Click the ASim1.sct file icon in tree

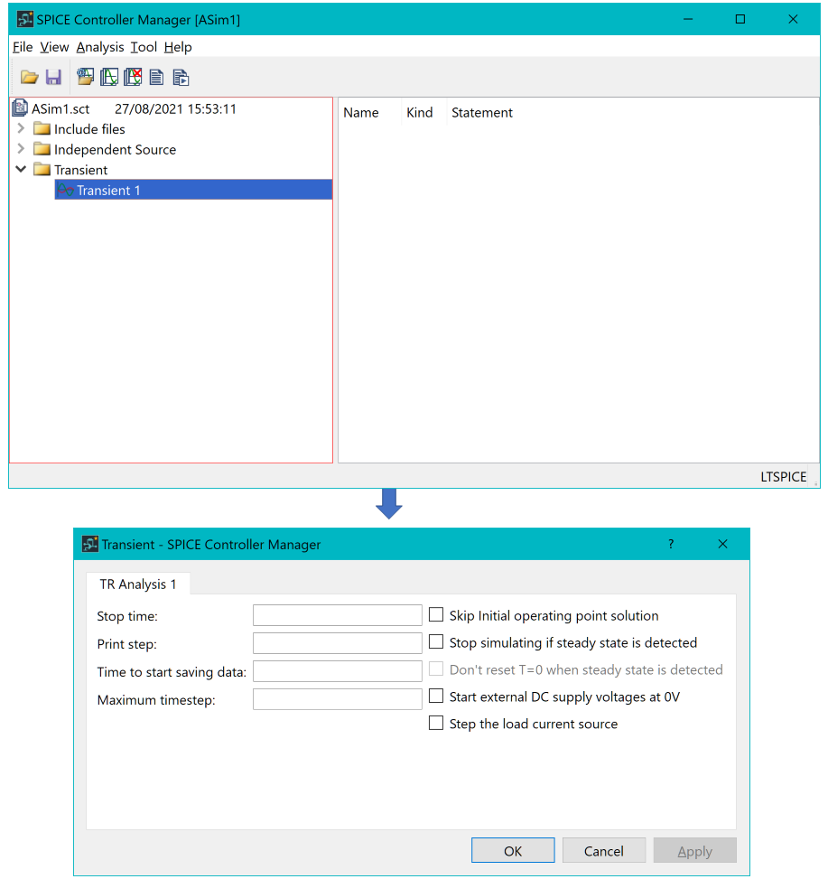(20, 108)
